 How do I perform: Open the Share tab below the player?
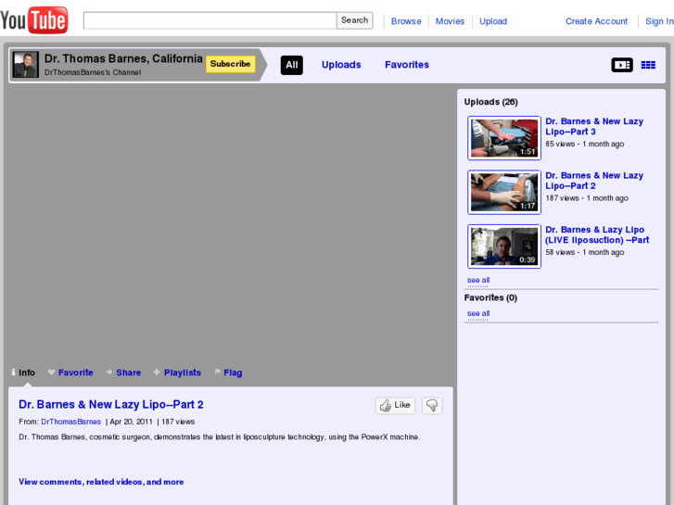pos(123,372)
